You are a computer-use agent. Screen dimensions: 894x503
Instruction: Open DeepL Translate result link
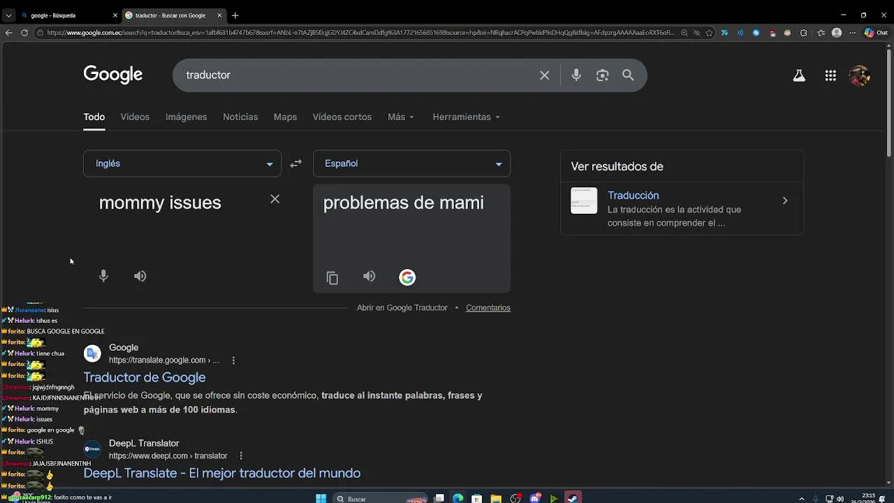222,473
